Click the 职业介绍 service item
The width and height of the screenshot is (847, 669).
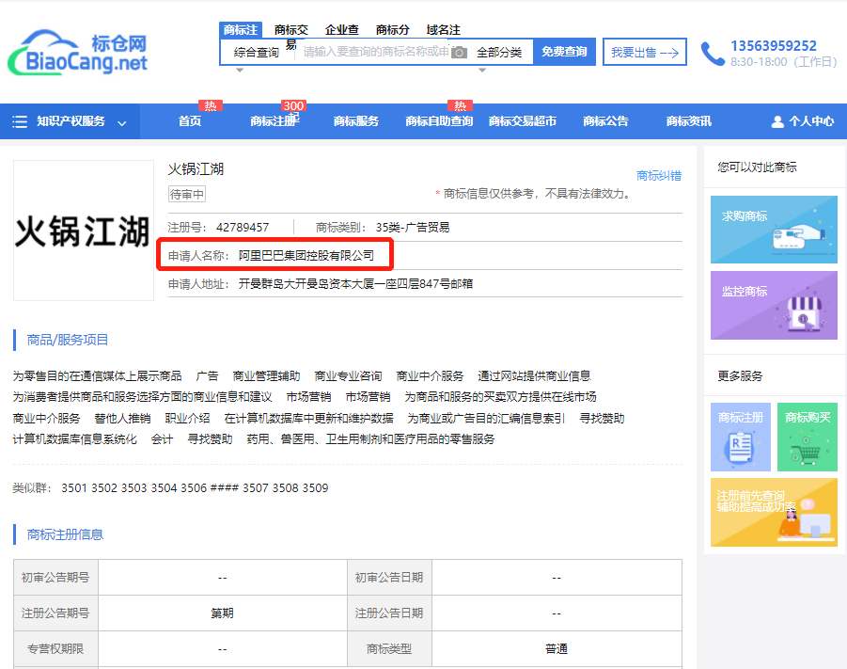(x=187, y=419)
